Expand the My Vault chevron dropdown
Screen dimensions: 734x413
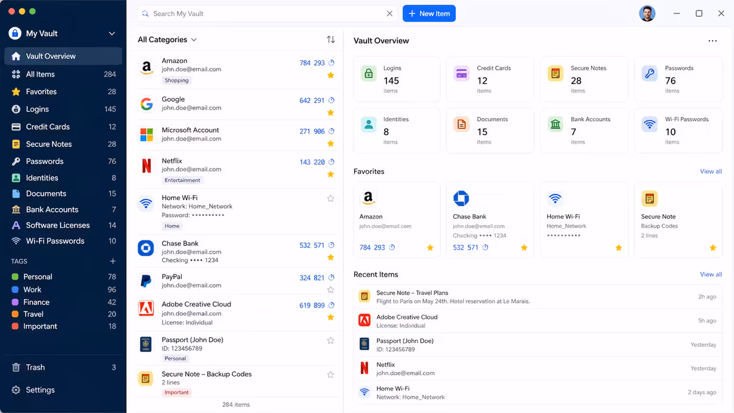coord(112,34)
